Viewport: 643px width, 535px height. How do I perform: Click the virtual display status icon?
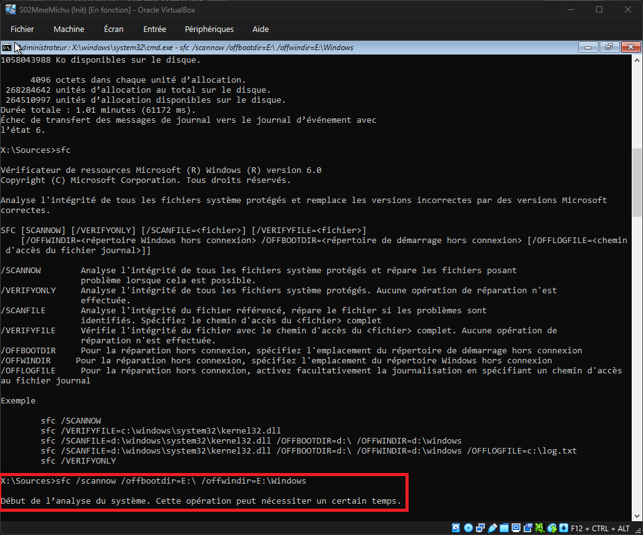[x=516, y=528]
